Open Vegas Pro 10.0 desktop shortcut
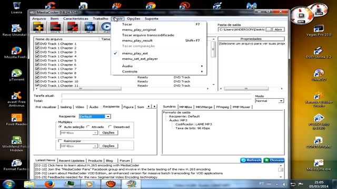The image size is (337, 189). coord(319,30)
